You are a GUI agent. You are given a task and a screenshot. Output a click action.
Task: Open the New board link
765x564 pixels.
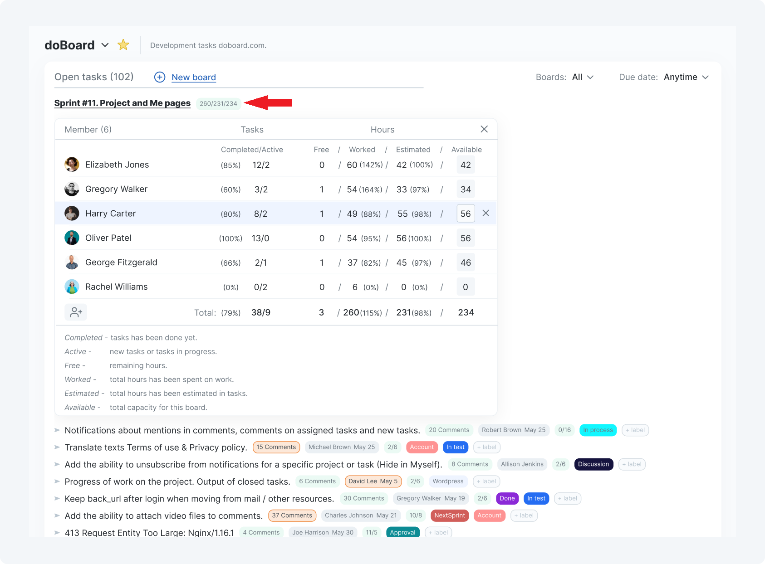194,78
